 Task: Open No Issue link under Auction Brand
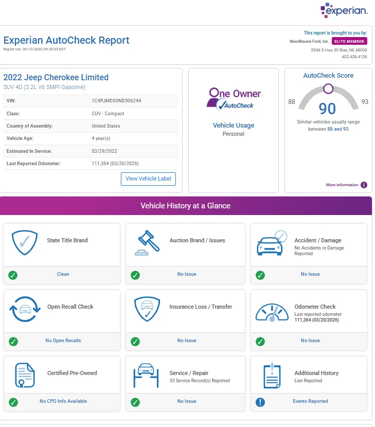(187, 274)
